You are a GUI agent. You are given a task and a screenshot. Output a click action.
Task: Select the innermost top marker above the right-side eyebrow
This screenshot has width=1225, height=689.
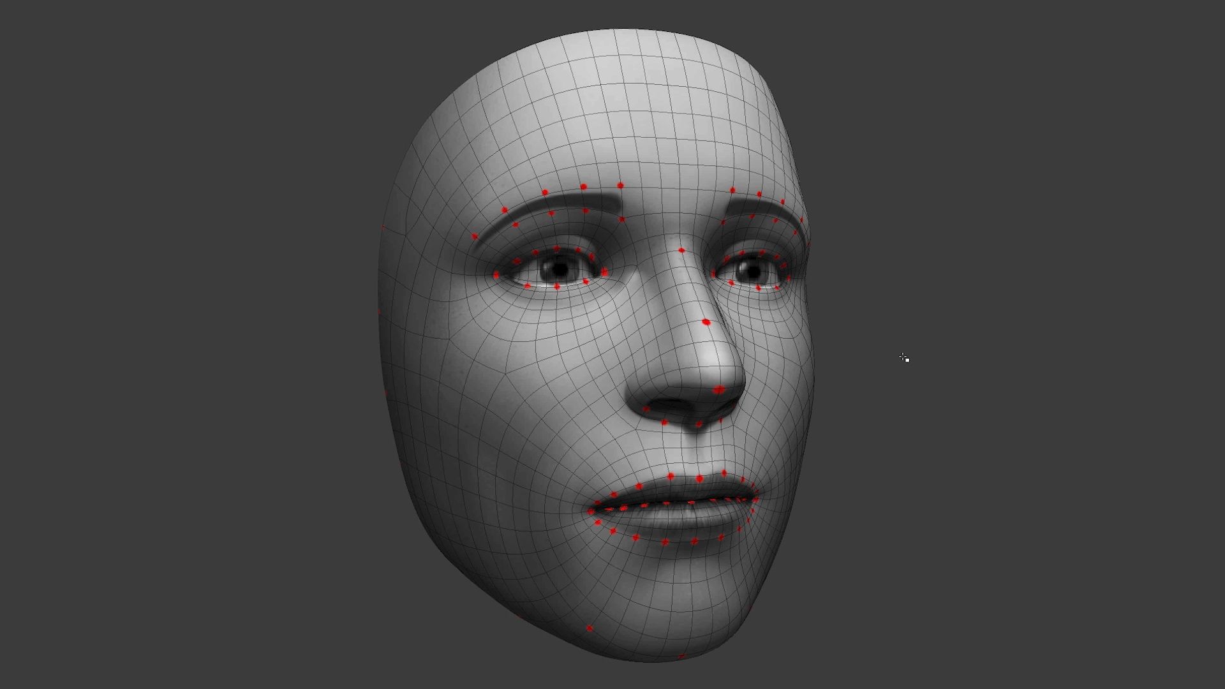point(732,190)
